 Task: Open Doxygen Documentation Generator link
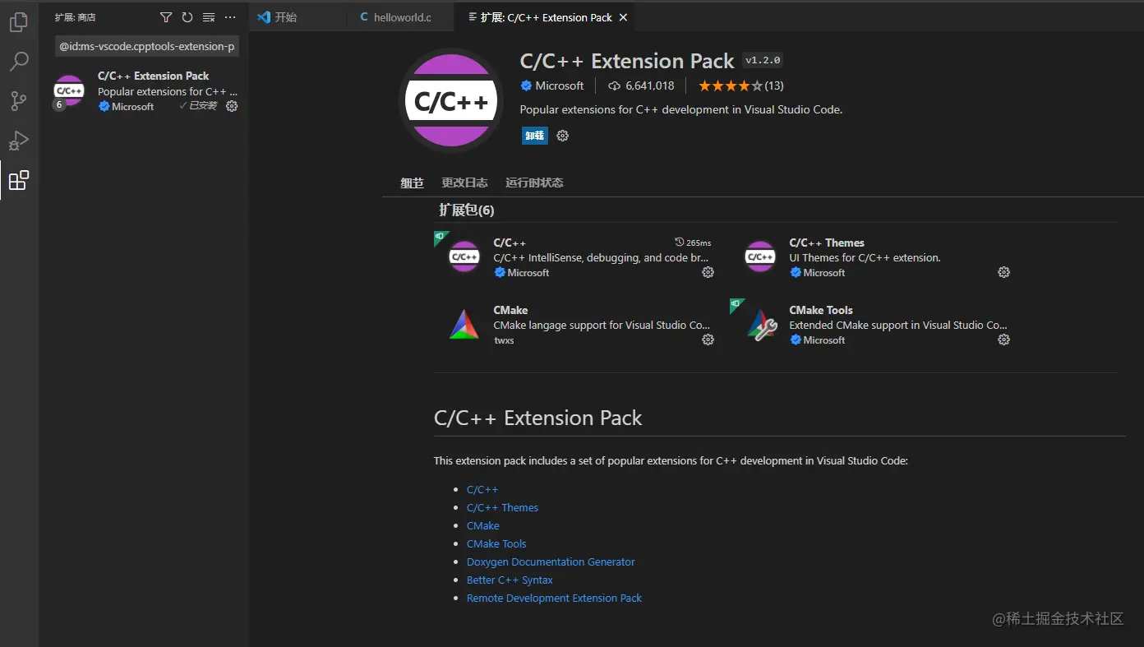point(551,562)
